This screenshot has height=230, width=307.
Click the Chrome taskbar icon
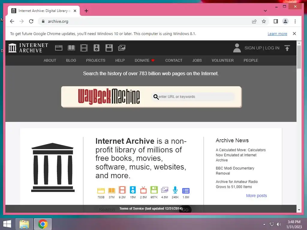(43, 224)
